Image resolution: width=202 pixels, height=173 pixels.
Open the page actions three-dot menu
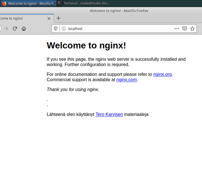(x=177, y=29)
